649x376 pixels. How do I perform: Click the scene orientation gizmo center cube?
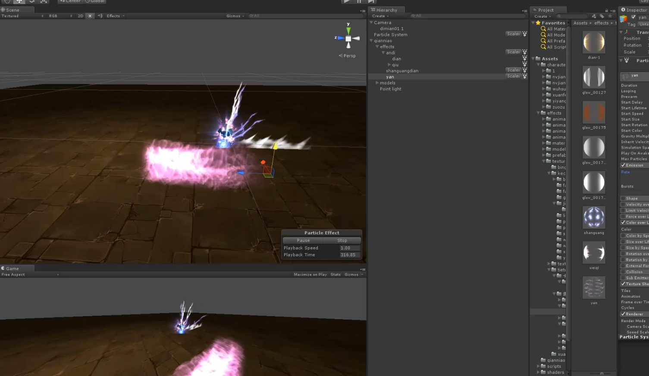(348, 38)
